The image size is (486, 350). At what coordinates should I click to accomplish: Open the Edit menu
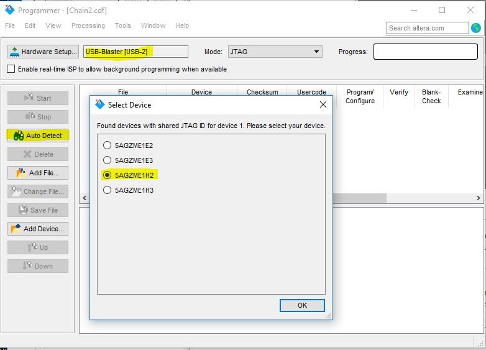[30, 25]
